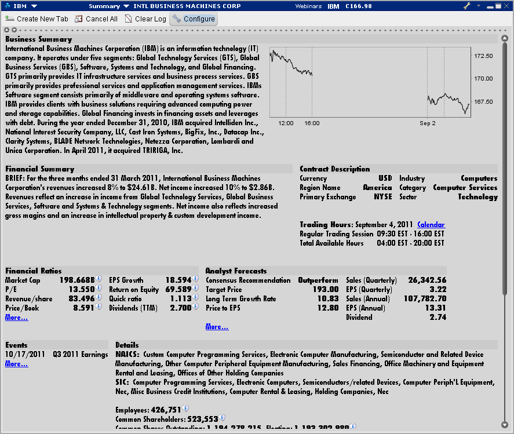Click the vertical scrollbar thumb
514x434 pixels.
click(505, 169)
